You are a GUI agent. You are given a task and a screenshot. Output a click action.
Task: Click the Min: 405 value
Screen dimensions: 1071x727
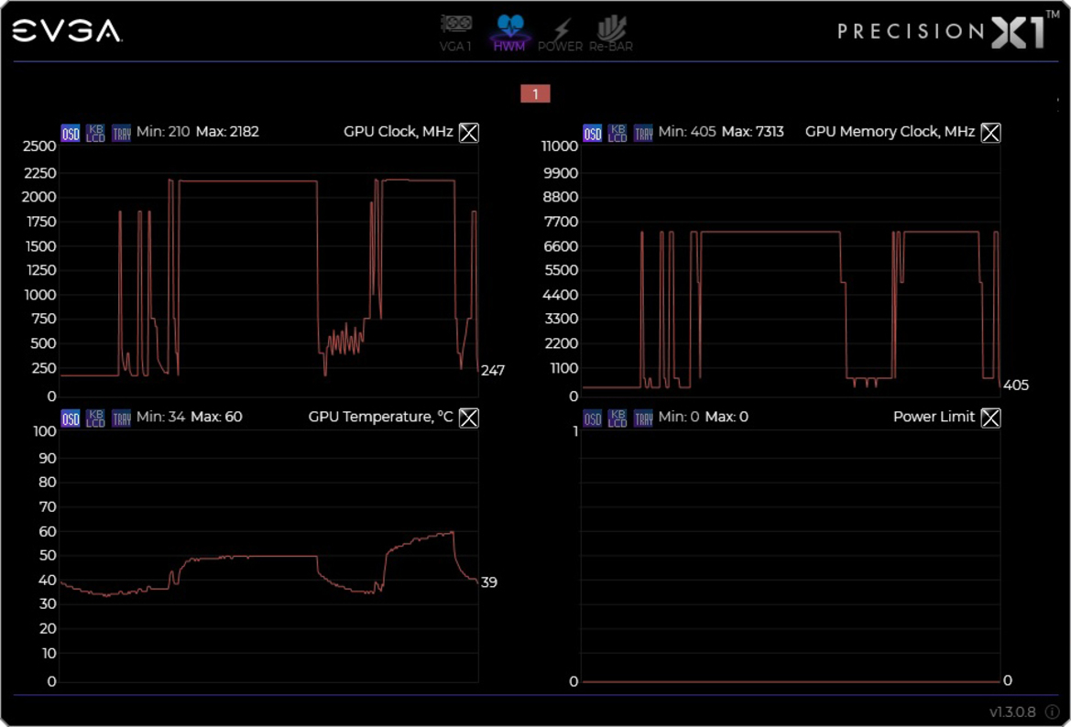[x=687, y=132]
